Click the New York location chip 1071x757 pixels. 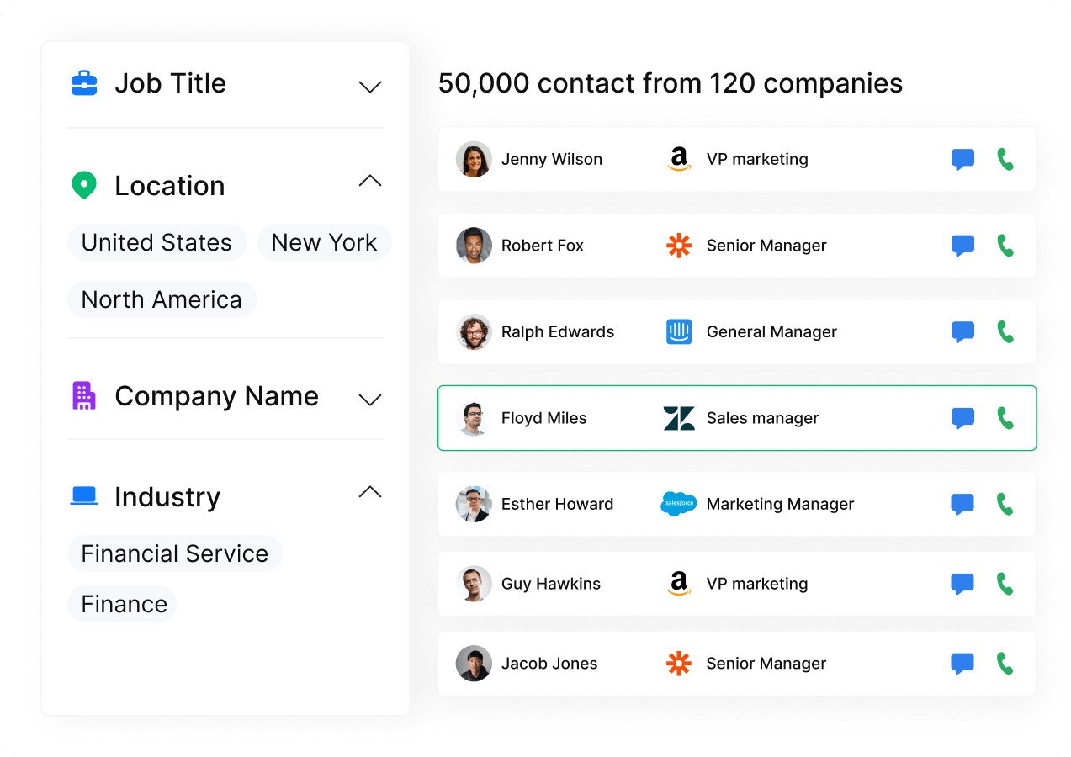click(324, 242)
